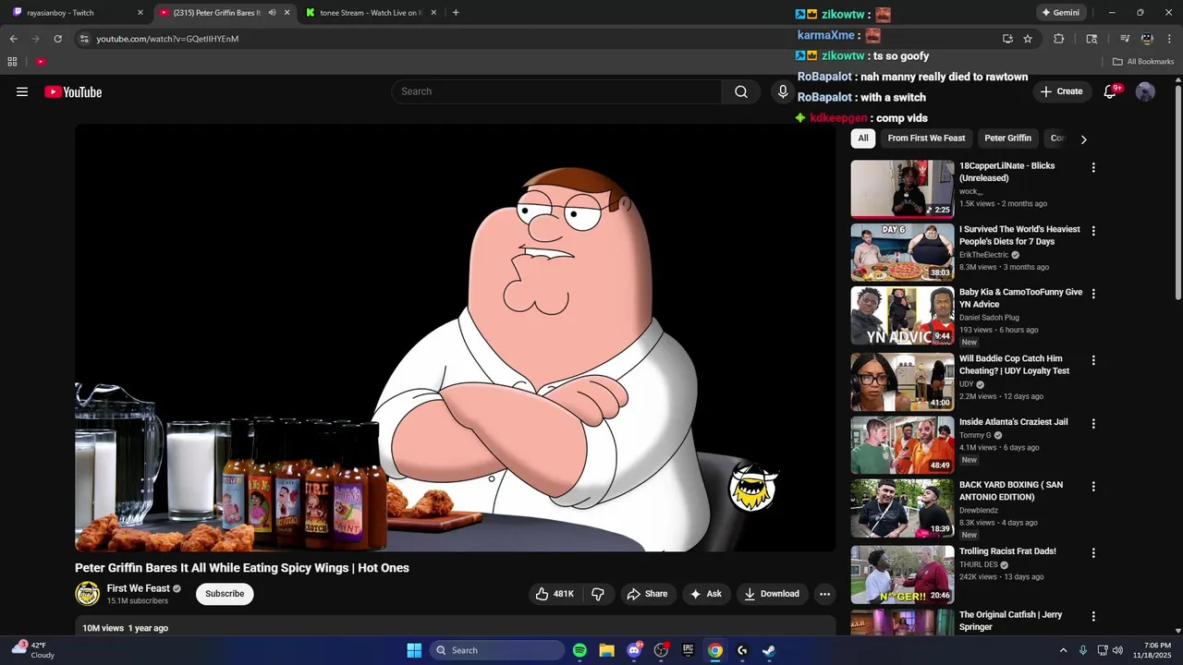1183x665 pixels.
Task: Show hidden system tray icons
Action: [x=1063, y=650]
